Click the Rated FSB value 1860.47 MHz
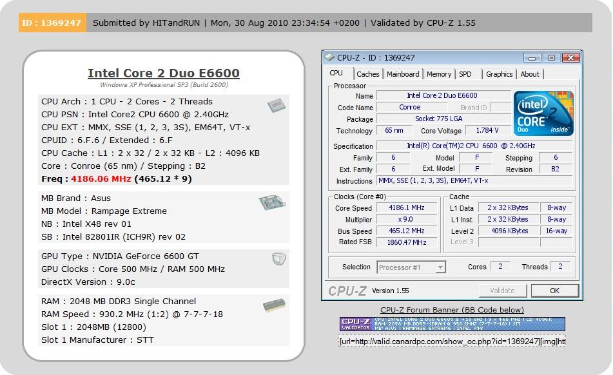Viewport: 613px width, 375px height. click(x=407, y=242)
